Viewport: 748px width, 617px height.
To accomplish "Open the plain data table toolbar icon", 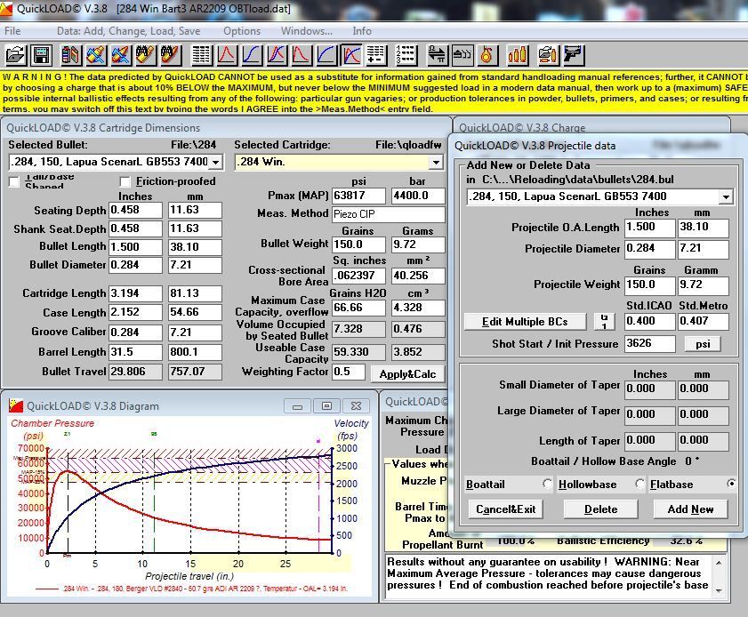I will point(201,55).
